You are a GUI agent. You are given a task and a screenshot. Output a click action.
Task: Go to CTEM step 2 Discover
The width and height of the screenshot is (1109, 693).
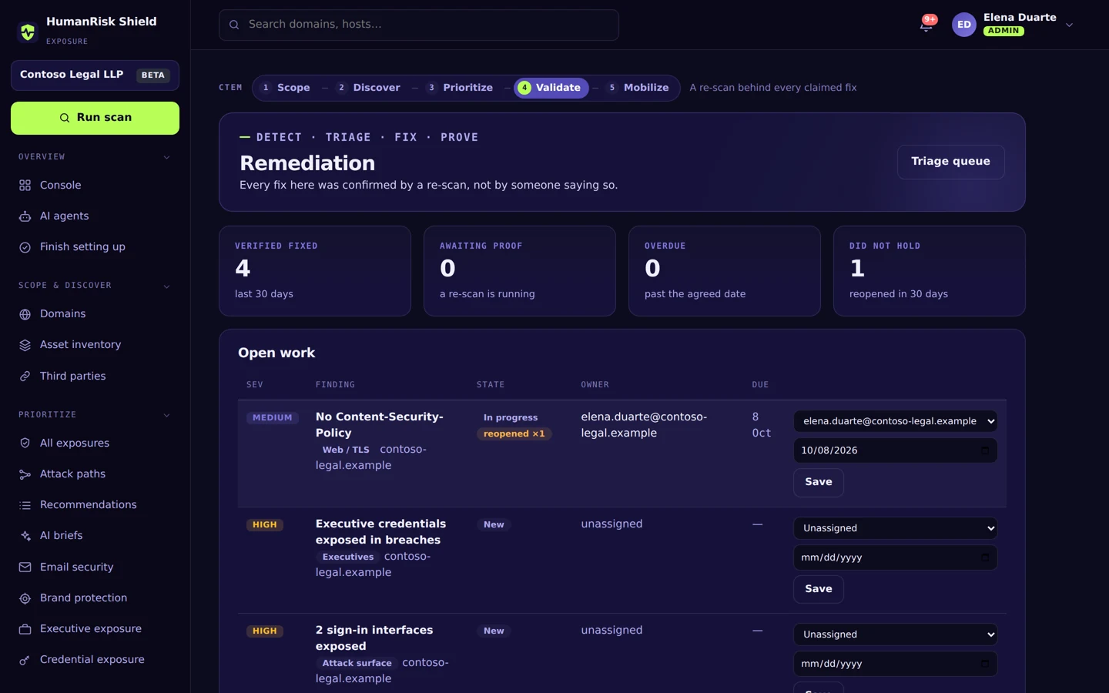point(368,88)
